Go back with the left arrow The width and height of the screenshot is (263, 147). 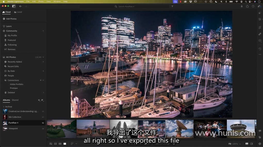[x=20, y=6]
